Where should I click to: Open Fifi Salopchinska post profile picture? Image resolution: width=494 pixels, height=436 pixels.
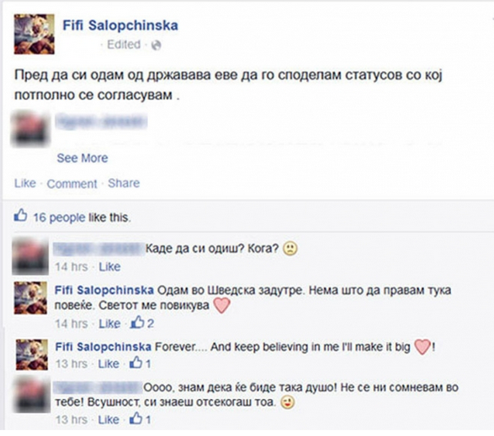point(34,34)
